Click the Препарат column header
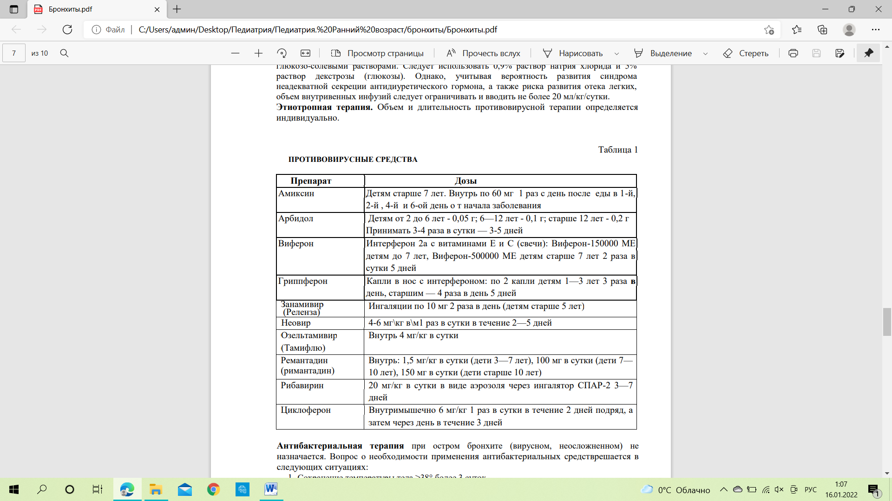The image size is (892, 501). pyautogui.click(x=320, y=181)
